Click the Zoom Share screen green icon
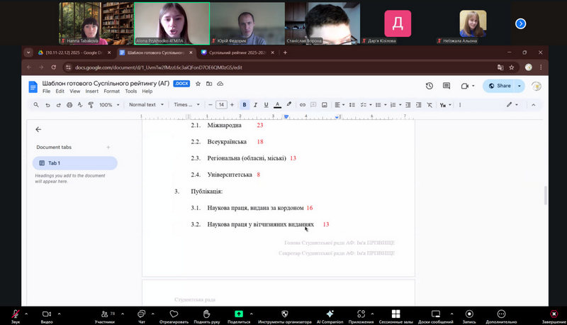The width and height of the screenshot is (567, 325). [239, 314]
